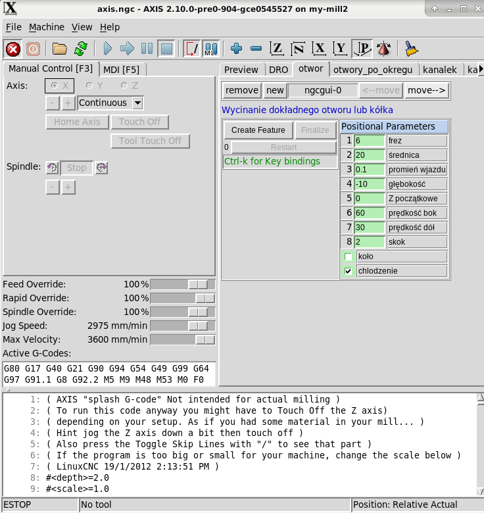Edit the średnica value field
This screenshot has height=513, width=484.
[x=369, y=155]
